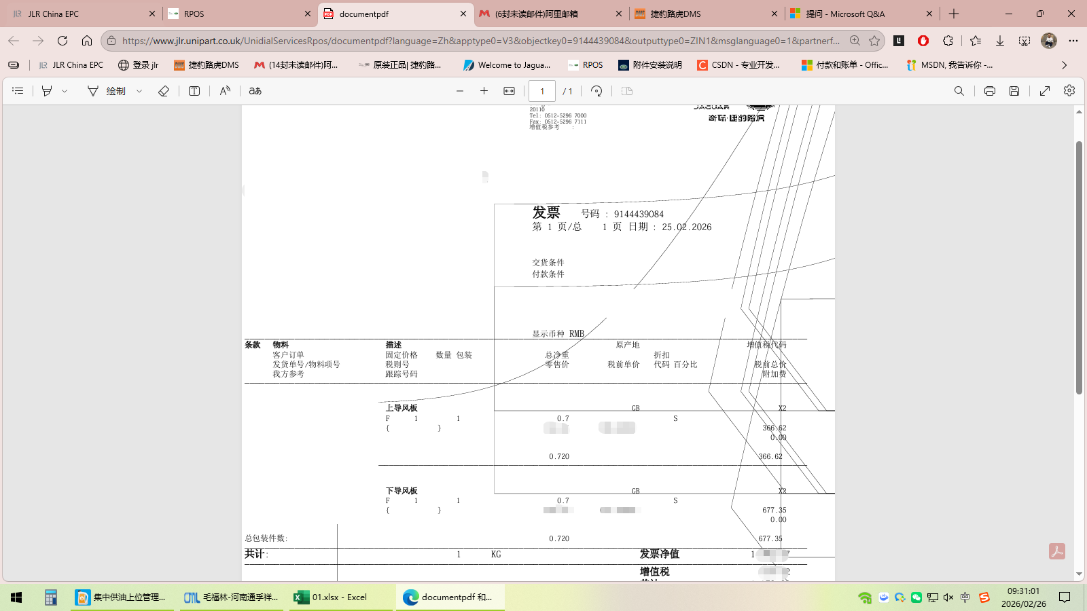Click the fit to width icon
Screen dimensions: 1087x611
click(x=509, y=91)
